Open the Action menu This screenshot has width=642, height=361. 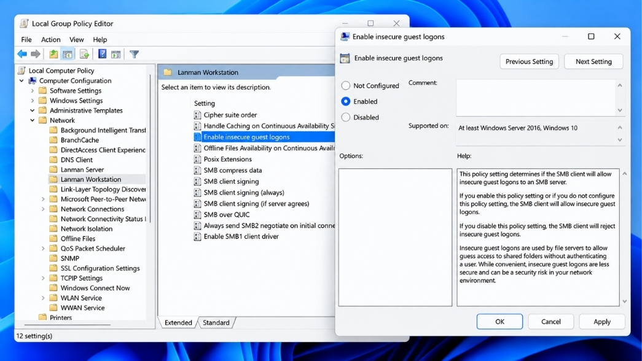click(51, 40)
